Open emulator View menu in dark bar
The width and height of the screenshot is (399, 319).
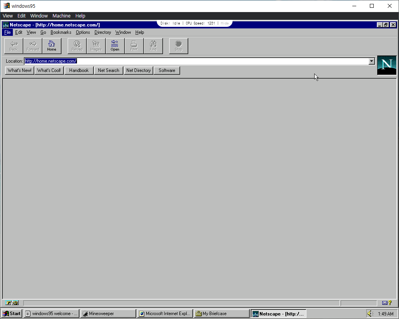click(x=8, y=16)
